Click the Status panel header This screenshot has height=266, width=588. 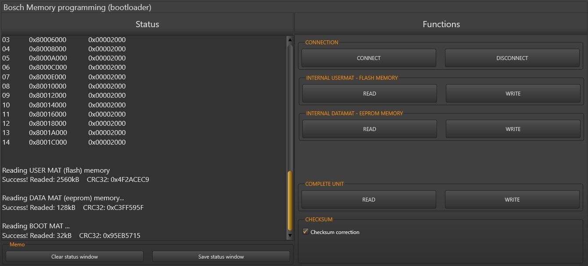pos(147,24)
